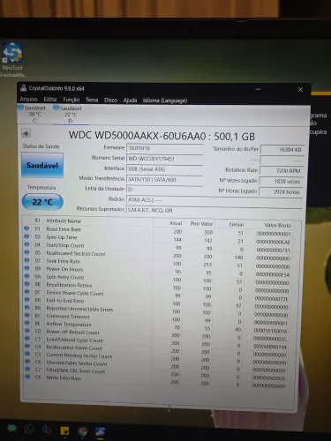Click status icon of Device Power Cycle Count row

[27, 292]
